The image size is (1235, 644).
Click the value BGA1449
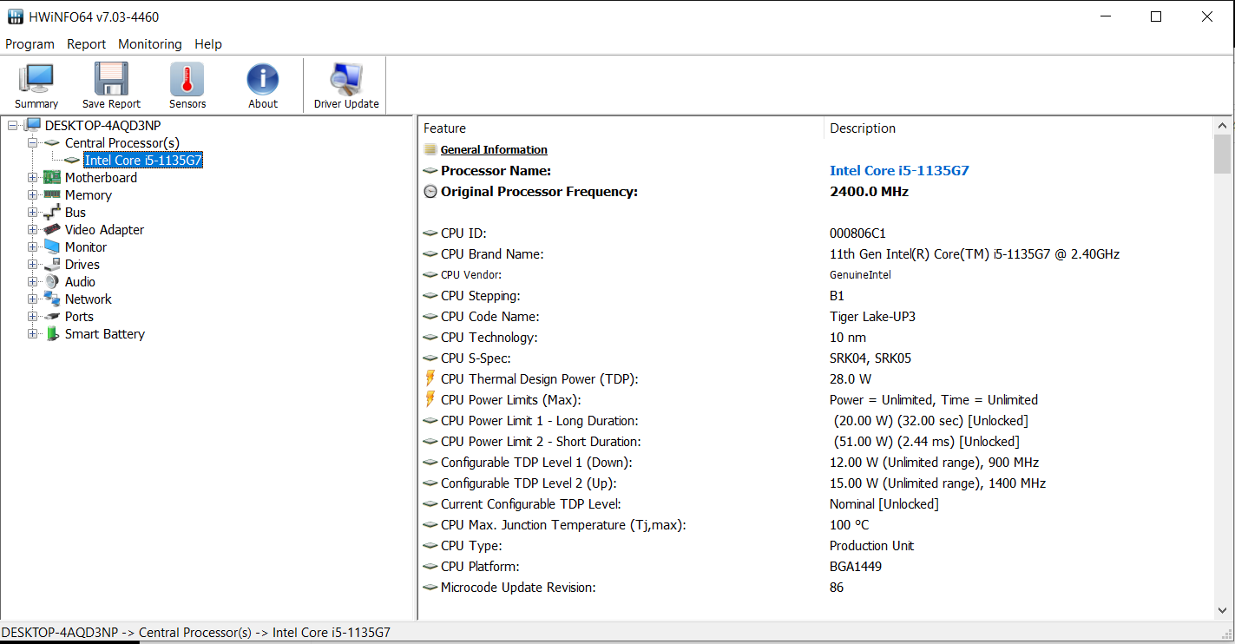point(856,567)
